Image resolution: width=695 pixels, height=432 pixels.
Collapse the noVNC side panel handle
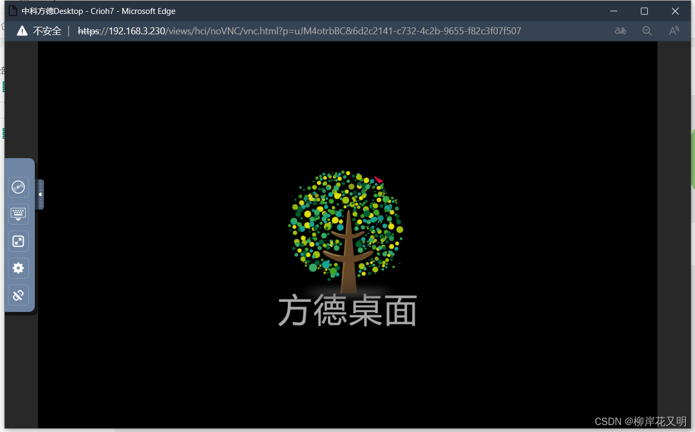pyautogui.click(x=40, y=194)
